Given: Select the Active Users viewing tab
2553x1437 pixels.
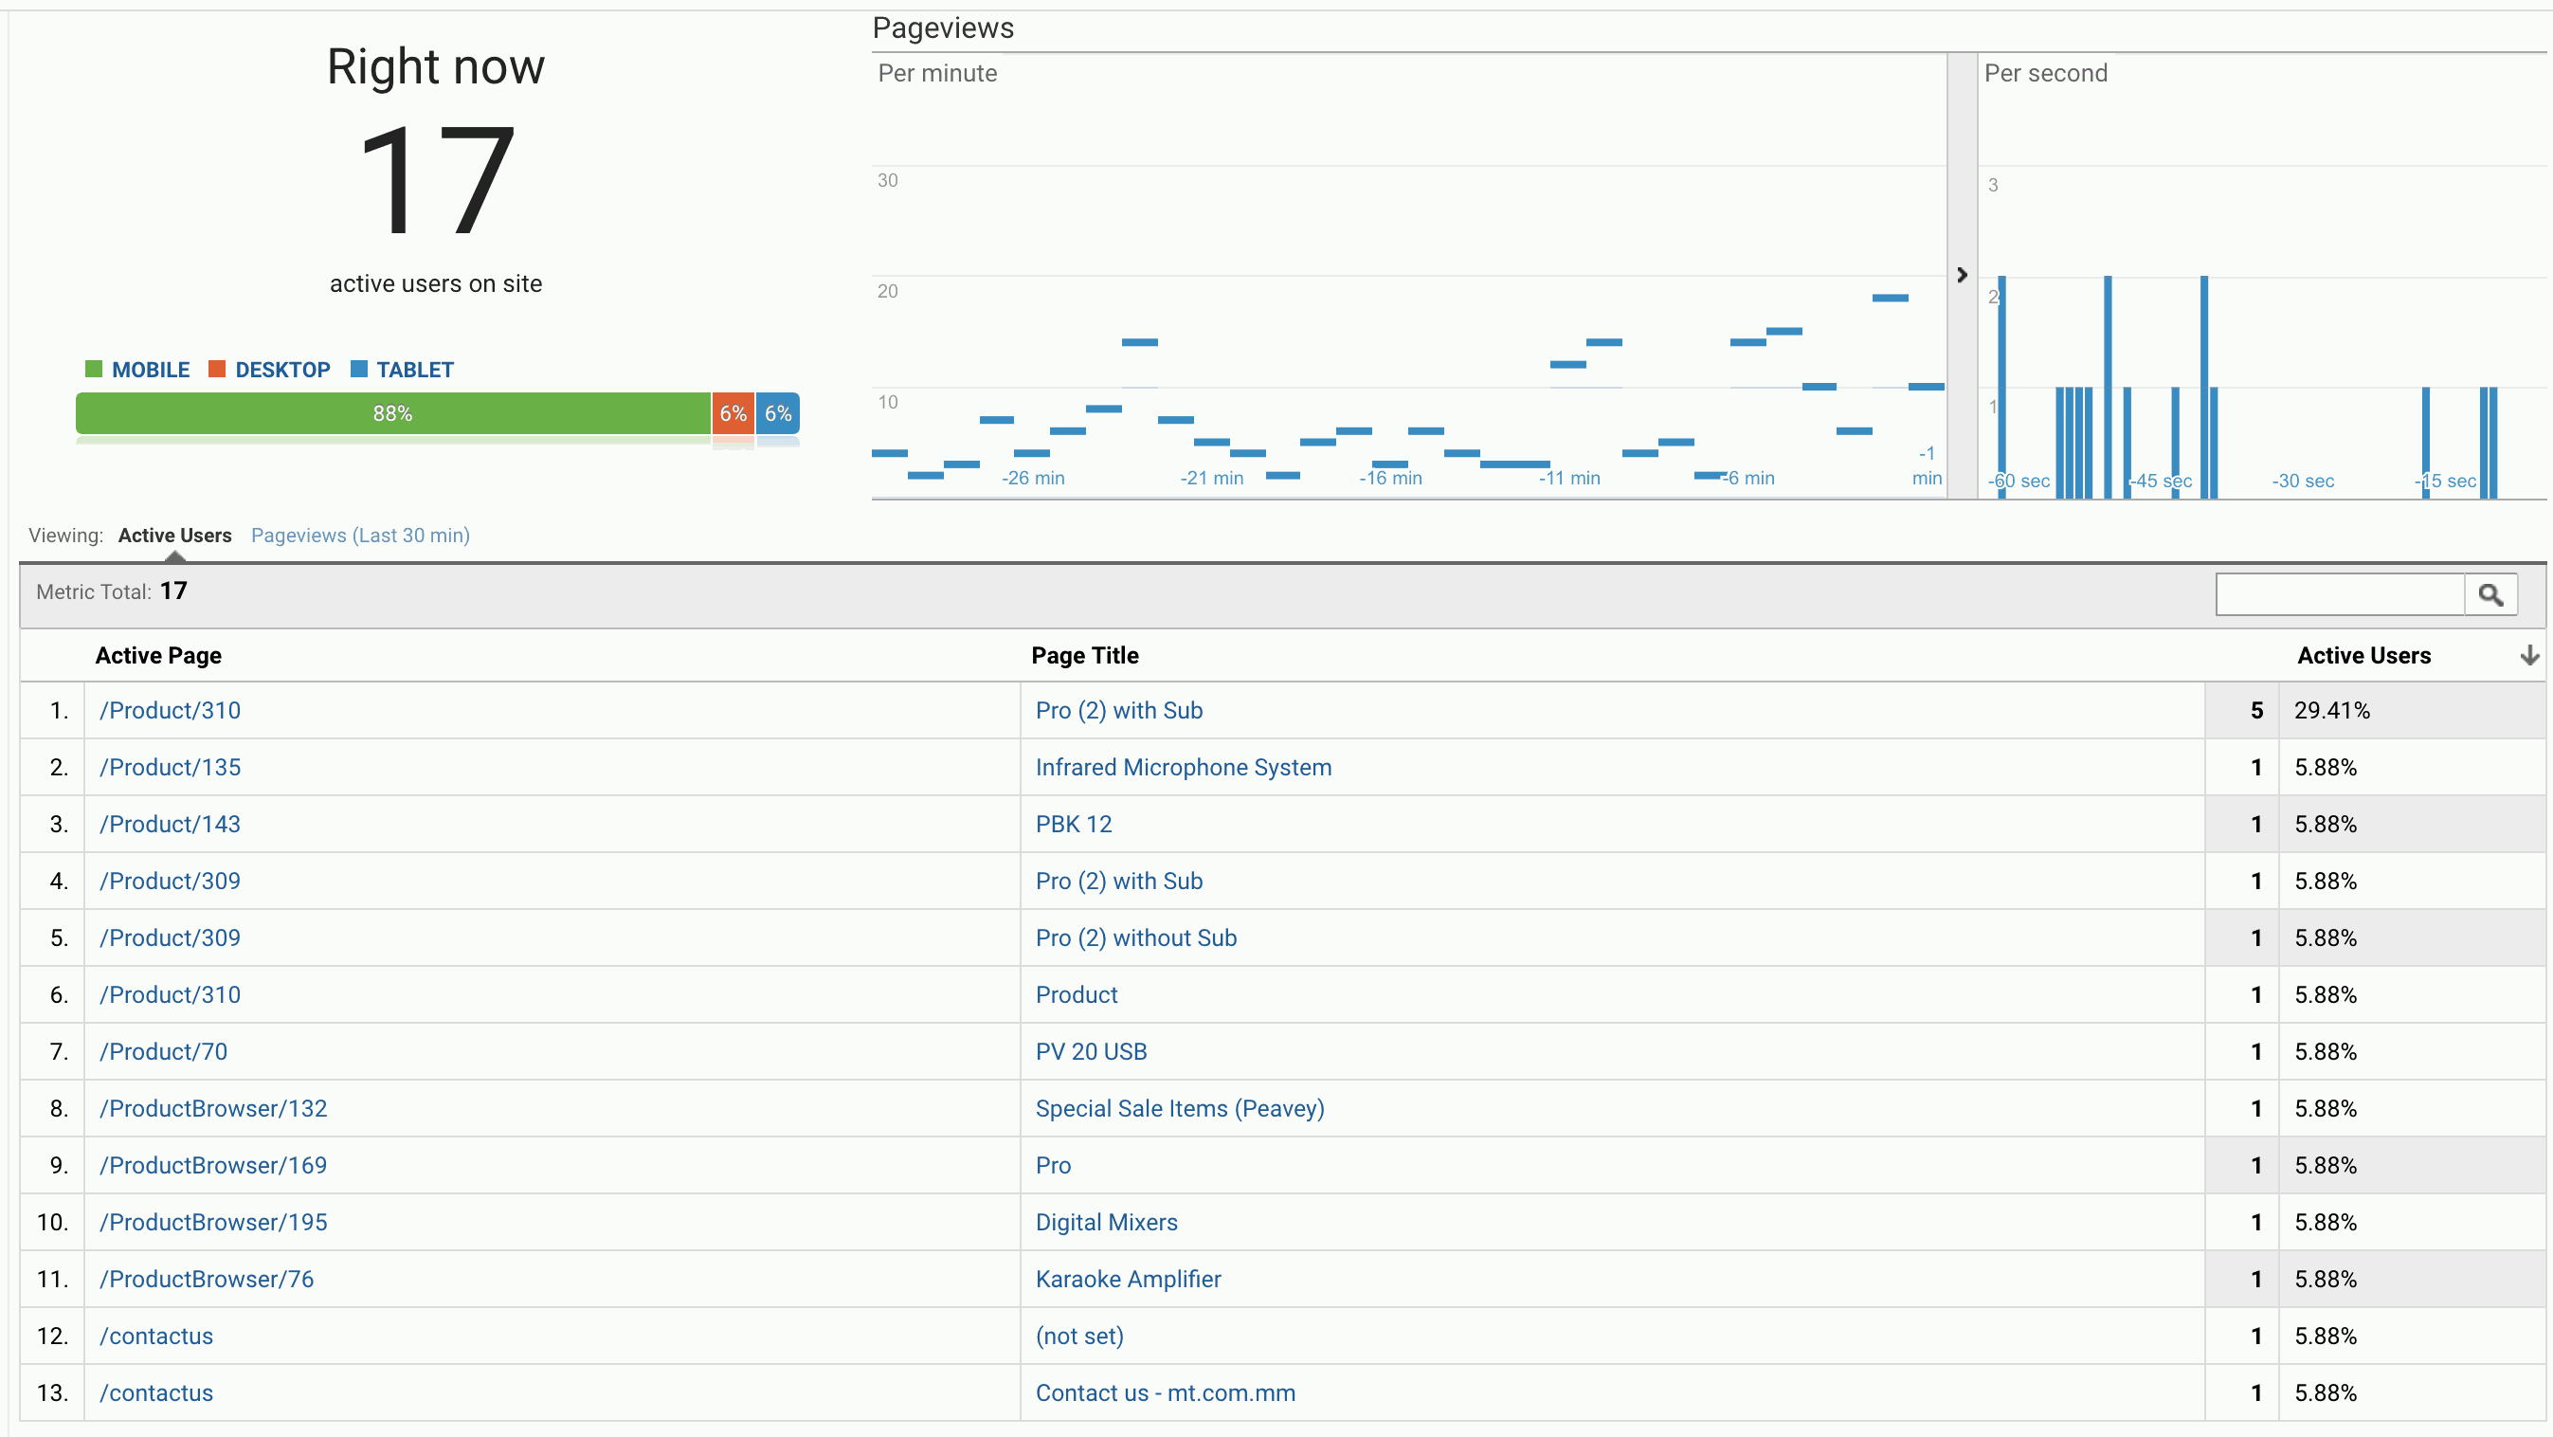Looking at the screenshot, I should pyautogui.click(x=174, y=536).
